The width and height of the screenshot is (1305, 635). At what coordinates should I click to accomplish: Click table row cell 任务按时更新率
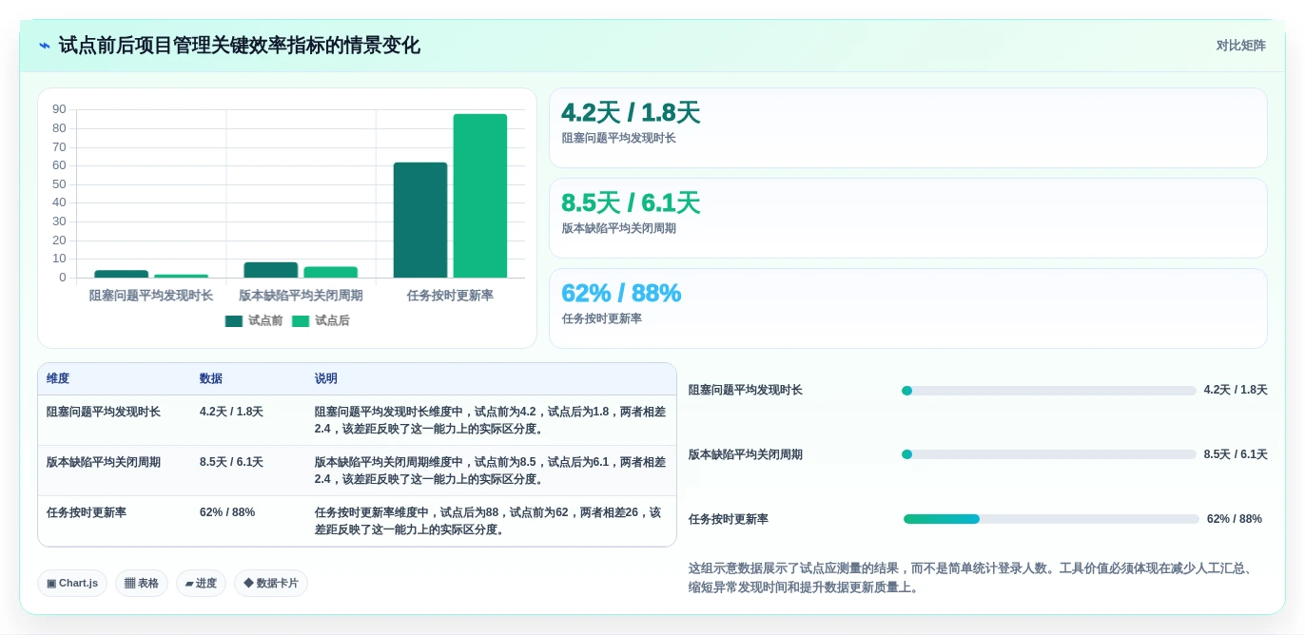click(87, 512)
